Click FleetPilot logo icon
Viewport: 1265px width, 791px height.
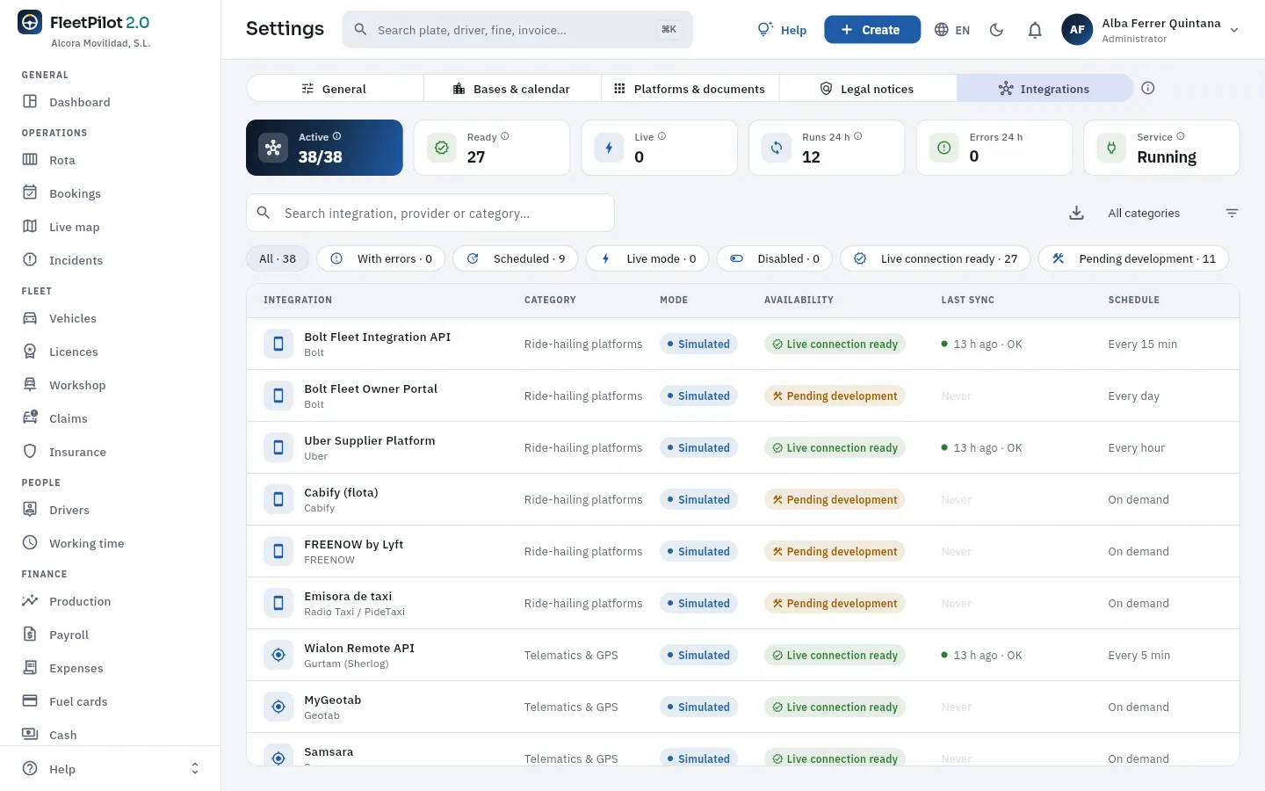(x=30, y=23)
